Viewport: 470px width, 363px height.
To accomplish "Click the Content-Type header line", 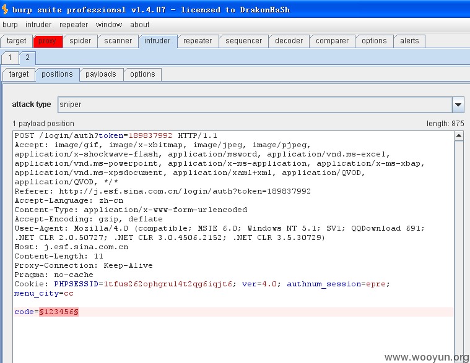I will tap(131, 210).
